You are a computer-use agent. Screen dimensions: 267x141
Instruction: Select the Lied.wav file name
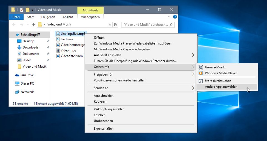67,39
